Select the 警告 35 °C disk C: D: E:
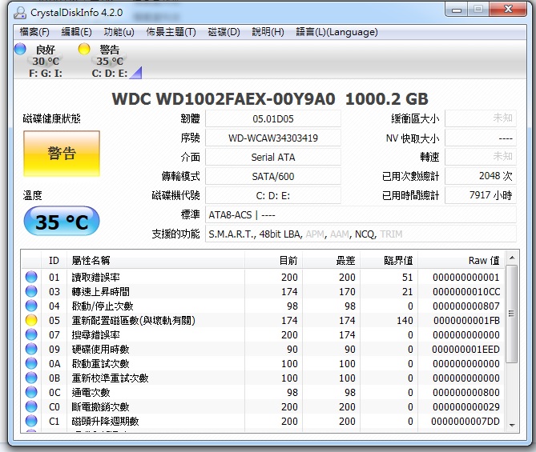 pos(110,61)
